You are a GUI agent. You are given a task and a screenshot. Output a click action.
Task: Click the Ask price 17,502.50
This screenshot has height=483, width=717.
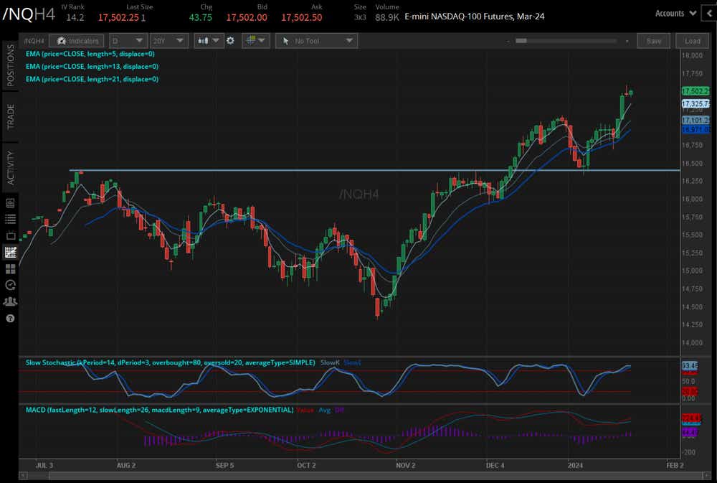pos(301,17)
